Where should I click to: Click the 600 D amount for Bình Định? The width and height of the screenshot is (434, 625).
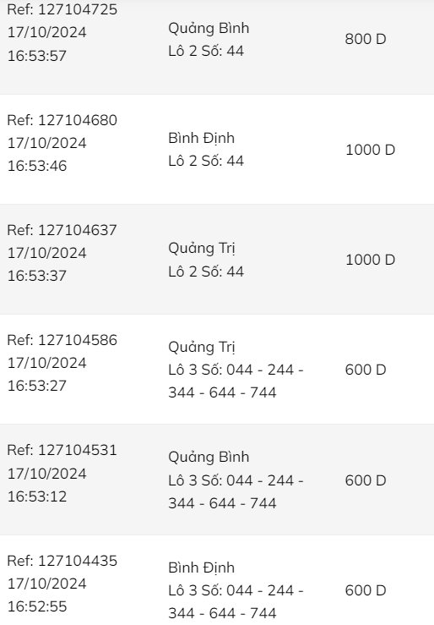(x=366, y=590)
